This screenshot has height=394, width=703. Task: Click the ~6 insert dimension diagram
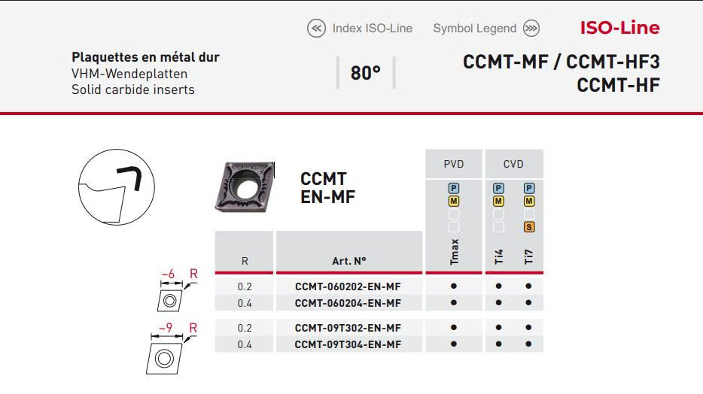(x=172, y=291)
